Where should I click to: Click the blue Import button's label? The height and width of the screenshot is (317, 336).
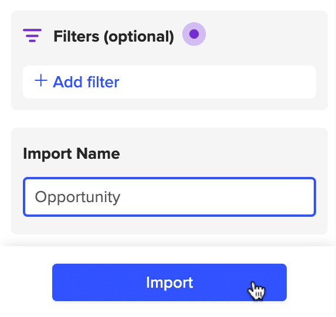click(169, 283)
